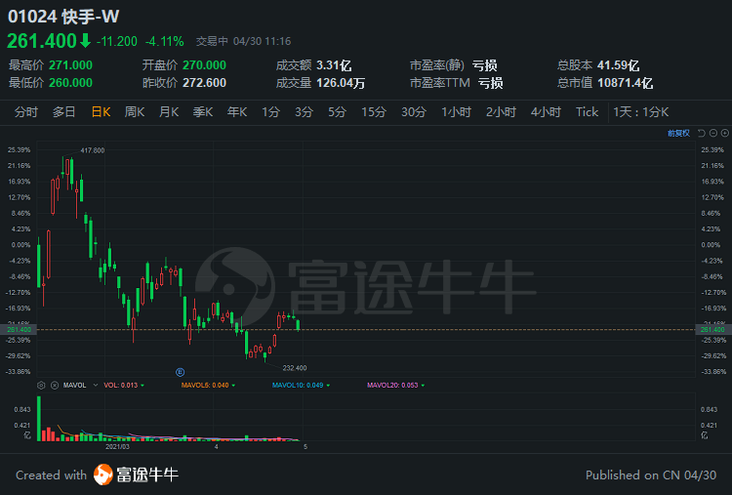The image size is (732, 495).
Task: Select the 月K tab
Action: pyautogui.click(x=169, y=112)
